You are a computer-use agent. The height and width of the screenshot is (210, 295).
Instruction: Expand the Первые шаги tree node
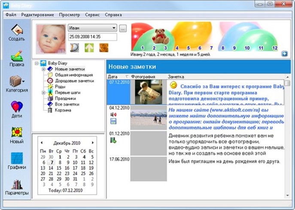(x=43, y=92)
